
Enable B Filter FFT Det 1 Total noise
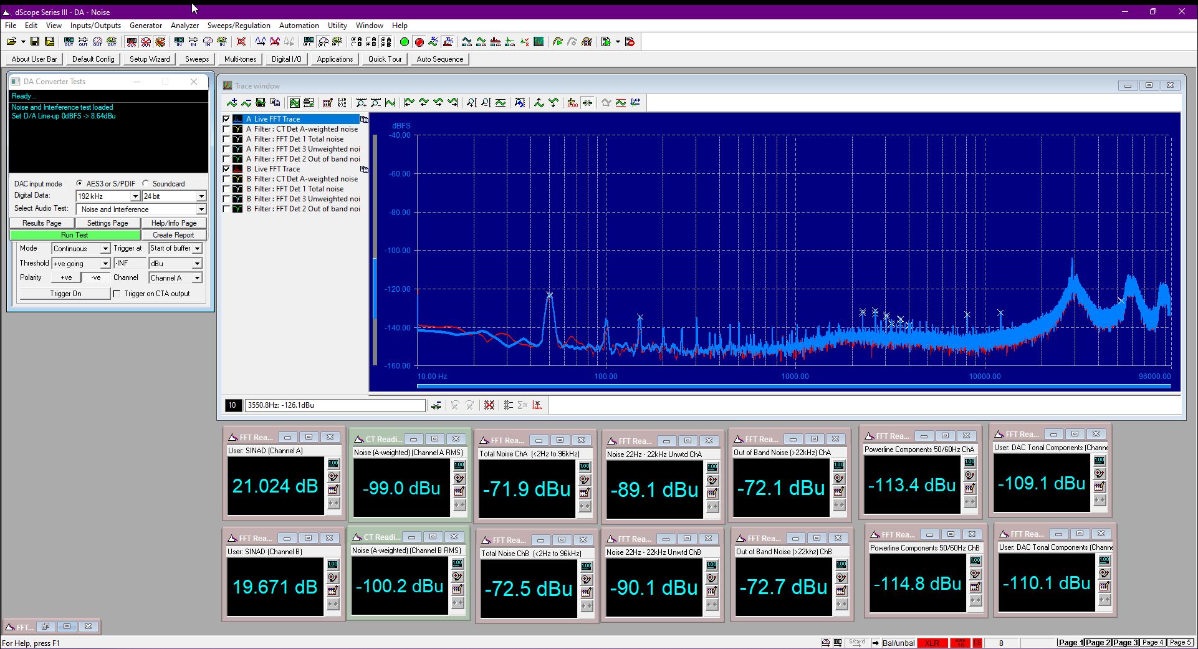[227, 189]
